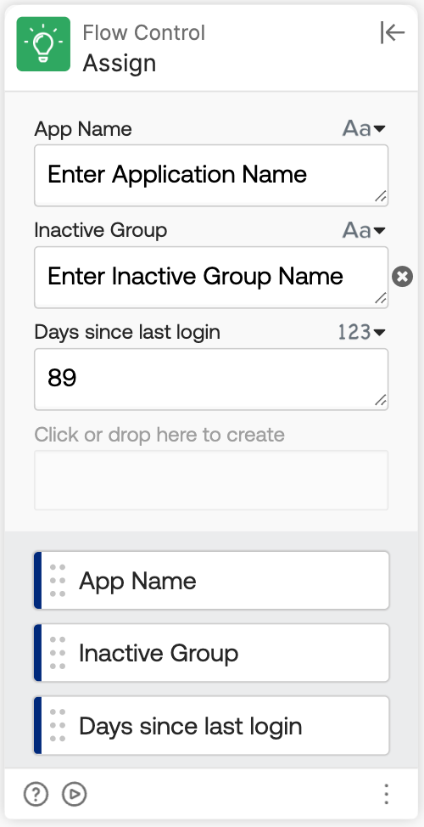
Task: Remove the Inactive Group field with the X icon
Action: click(403, 276)
